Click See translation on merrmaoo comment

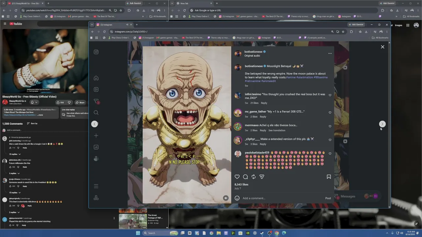pyautogui.click(x=277, y=130)
